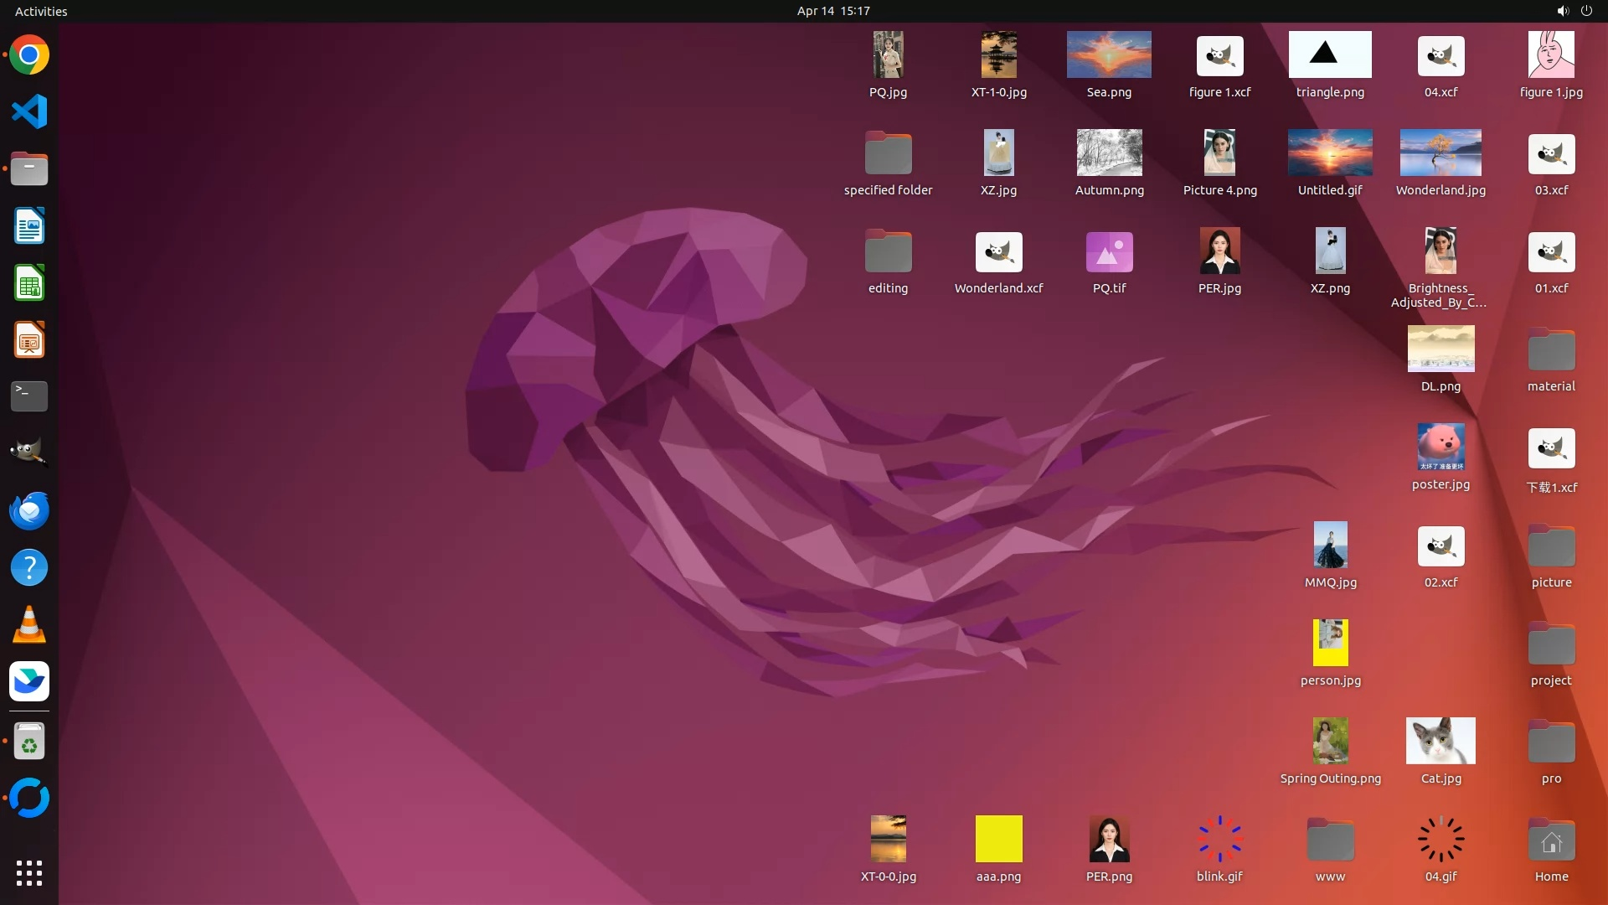This screenshot has width=1608, height=905.
Task: Open GIMP from the dock
Action: pyautogui.click(x=29, y=452)
